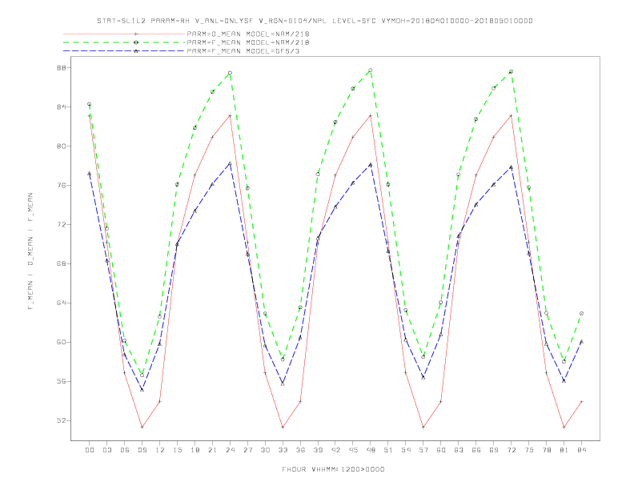Click x-axis tick label 75
The height and width of the screenshot is (490, 634).
[x=529, y=450]
